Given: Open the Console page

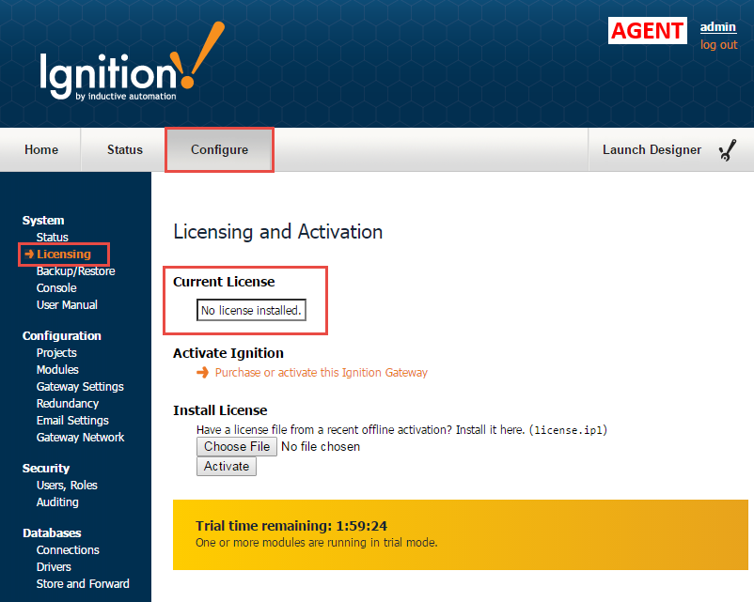Looking at the screenshot, I should 56,287.
